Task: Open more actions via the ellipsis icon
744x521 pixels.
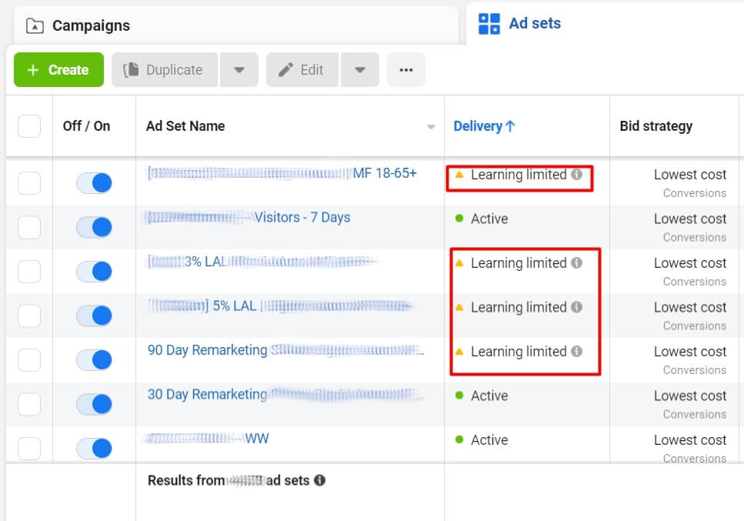Action: 405,70
